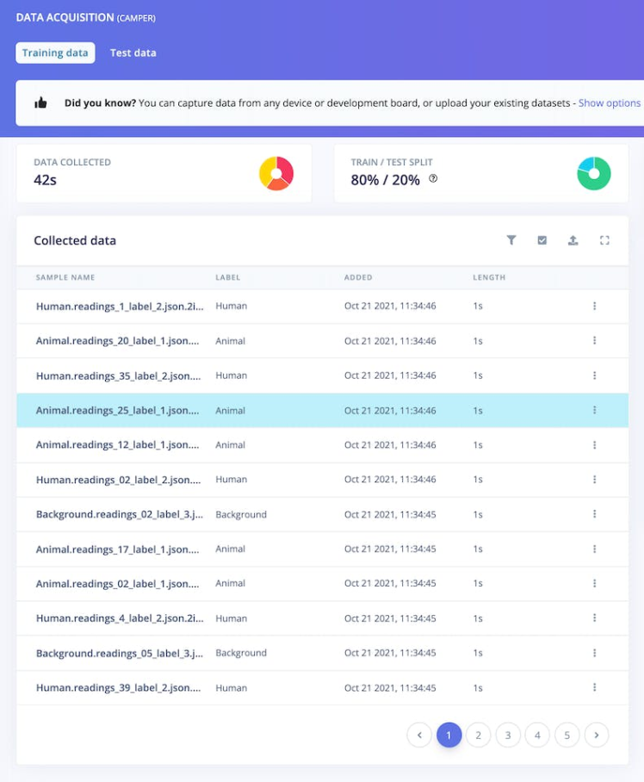
Task: Click the DATA ACQUISITION (CAMPER) title
Action: pos(86,17)
